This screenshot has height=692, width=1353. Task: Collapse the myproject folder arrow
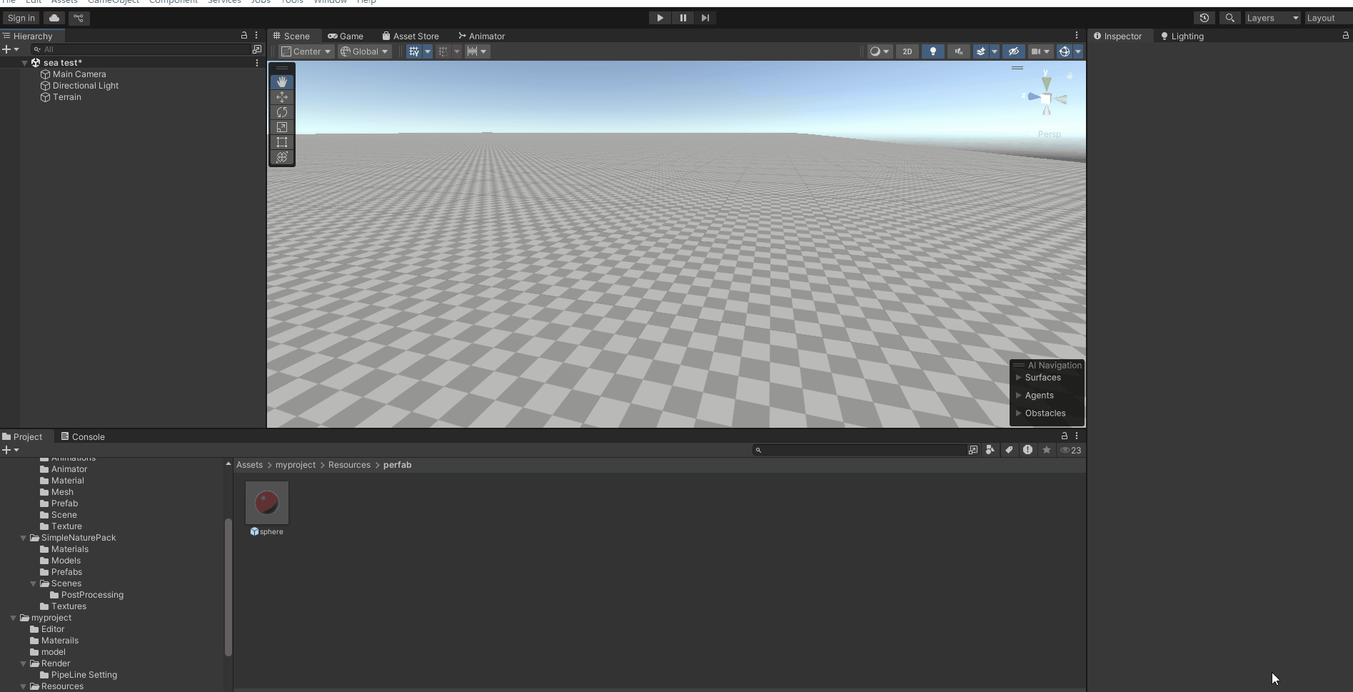14,618
